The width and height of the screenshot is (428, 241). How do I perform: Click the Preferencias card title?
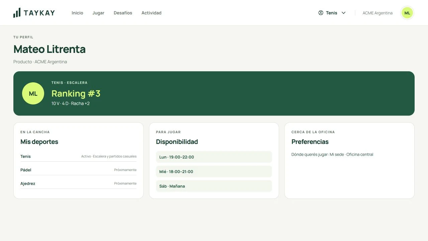point(310,142)
